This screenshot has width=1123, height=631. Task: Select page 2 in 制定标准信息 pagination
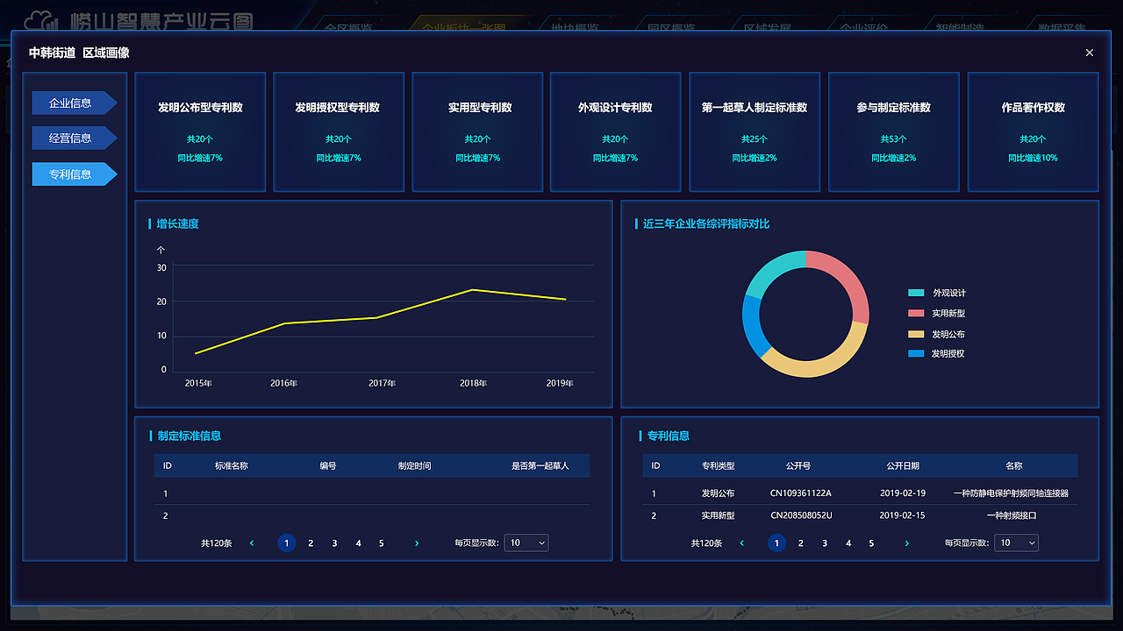coord(311,543)
